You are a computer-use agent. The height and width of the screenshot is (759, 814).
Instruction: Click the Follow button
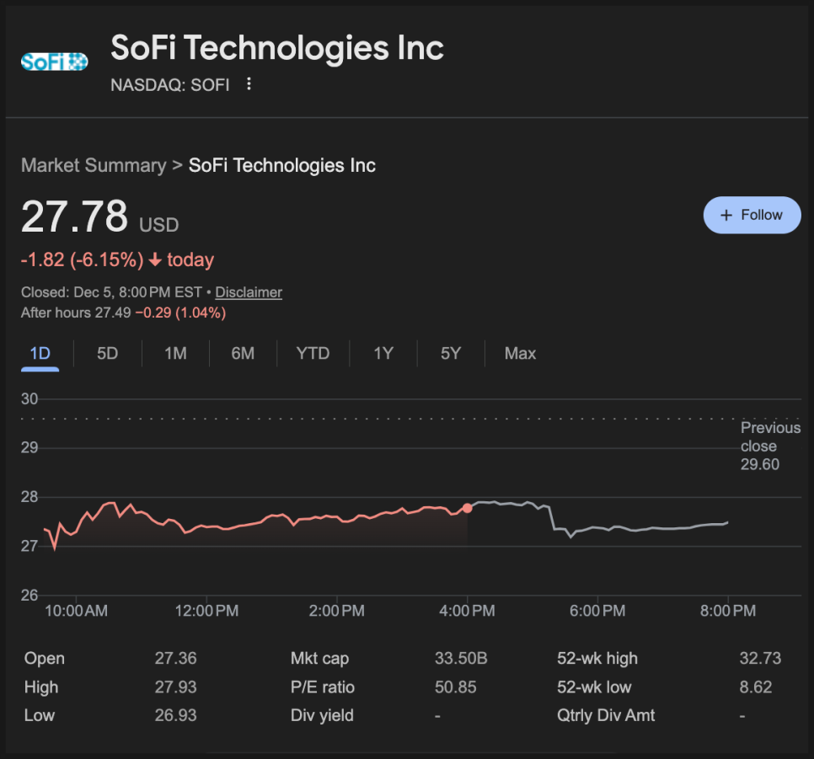752,215
